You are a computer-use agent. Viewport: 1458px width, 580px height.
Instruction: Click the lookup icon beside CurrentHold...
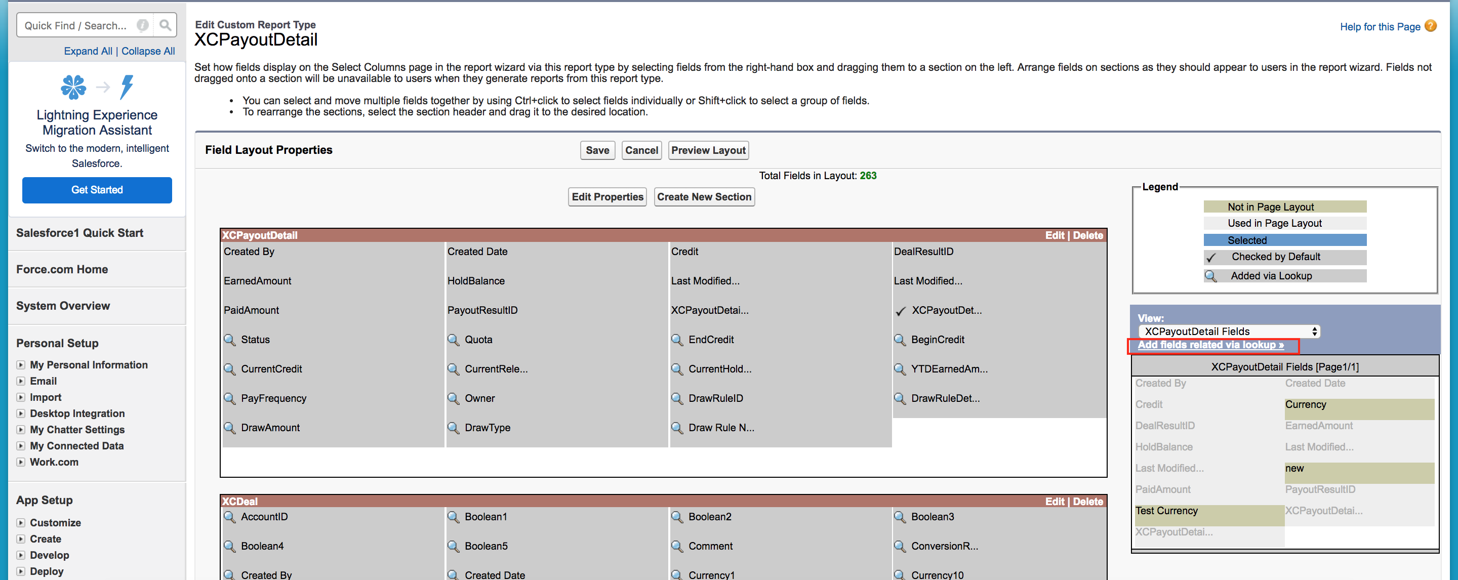tap(677, 369)
